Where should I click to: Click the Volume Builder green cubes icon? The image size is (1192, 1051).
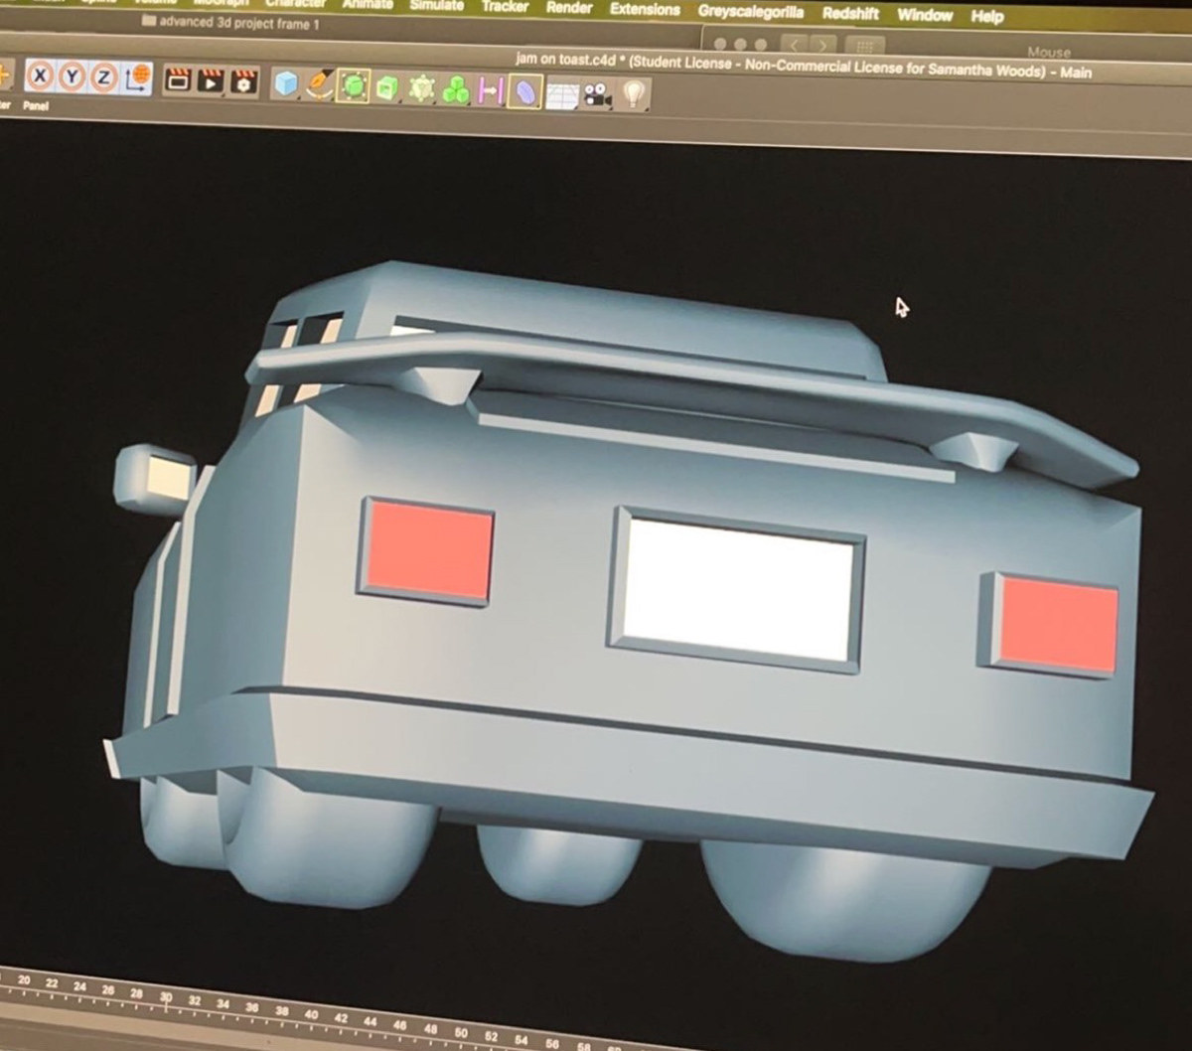[456, 90]
